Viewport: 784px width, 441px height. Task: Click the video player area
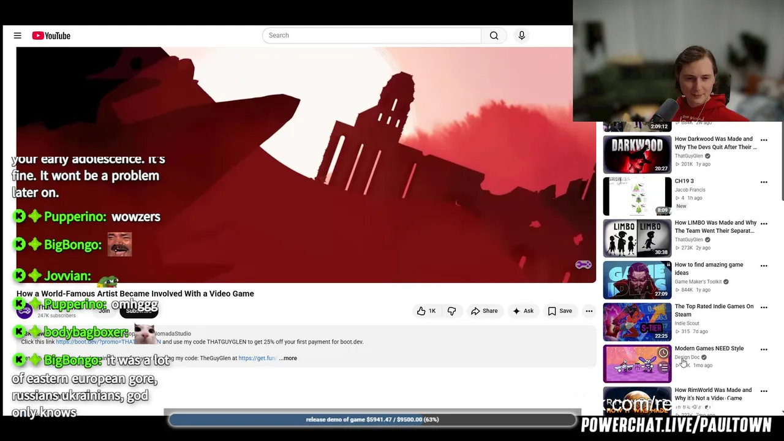coord(306,165)
